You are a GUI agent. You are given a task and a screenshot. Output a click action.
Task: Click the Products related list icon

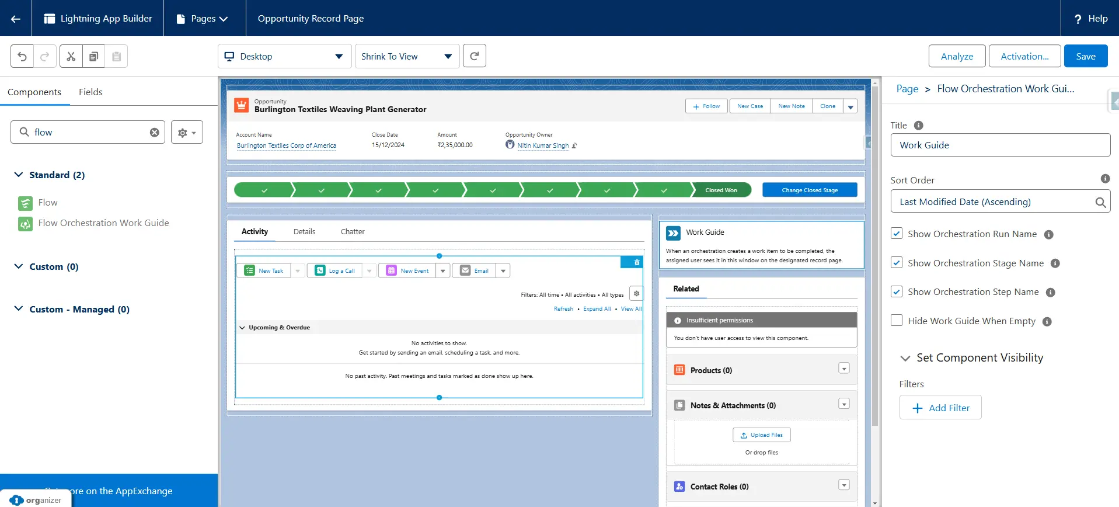point(679,370)
